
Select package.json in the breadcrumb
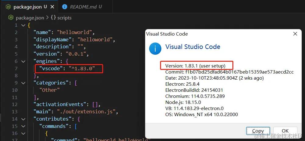pyautogui.click(x=30, y=18)
